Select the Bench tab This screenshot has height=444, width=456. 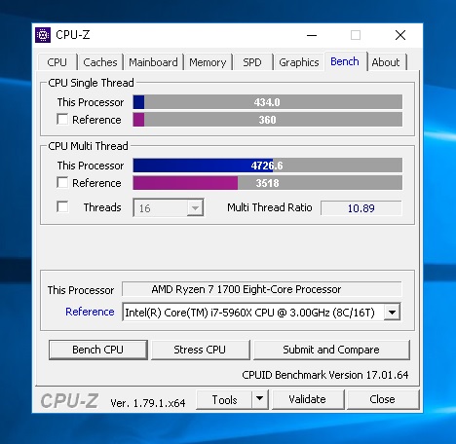345,61
